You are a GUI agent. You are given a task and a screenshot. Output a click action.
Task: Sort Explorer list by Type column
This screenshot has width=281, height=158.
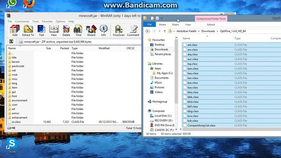pos(238,38)
